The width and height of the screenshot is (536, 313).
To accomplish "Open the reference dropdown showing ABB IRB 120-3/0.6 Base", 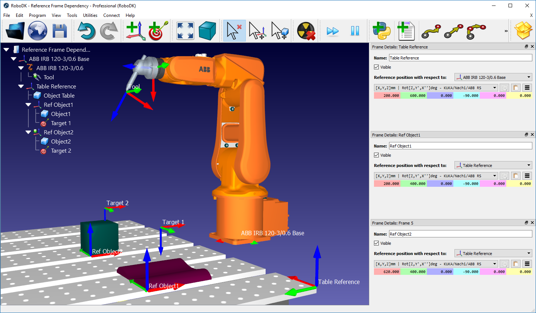I will click(493, 77).
